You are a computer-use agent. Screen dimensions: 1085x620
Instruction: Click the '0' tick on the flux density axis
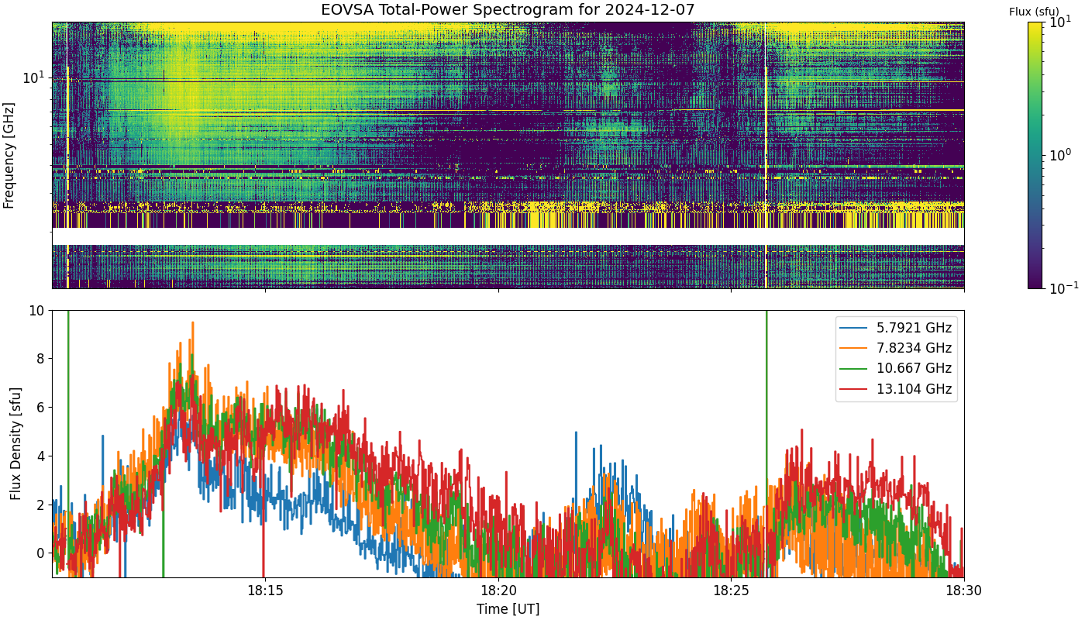42,553
